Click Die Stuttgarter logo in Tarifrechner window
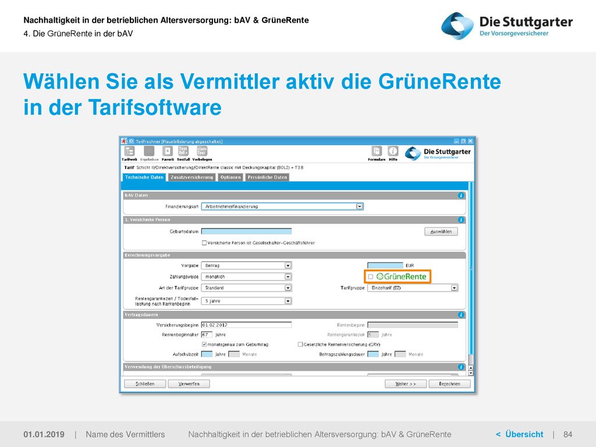Viewport: 596px width, 447px height. (x=438, y=153)
